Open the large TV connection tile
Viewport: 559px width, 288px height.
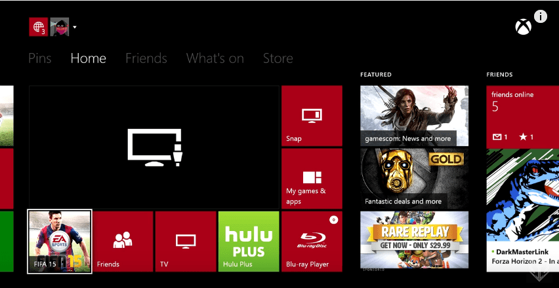[x=154, y=147]
